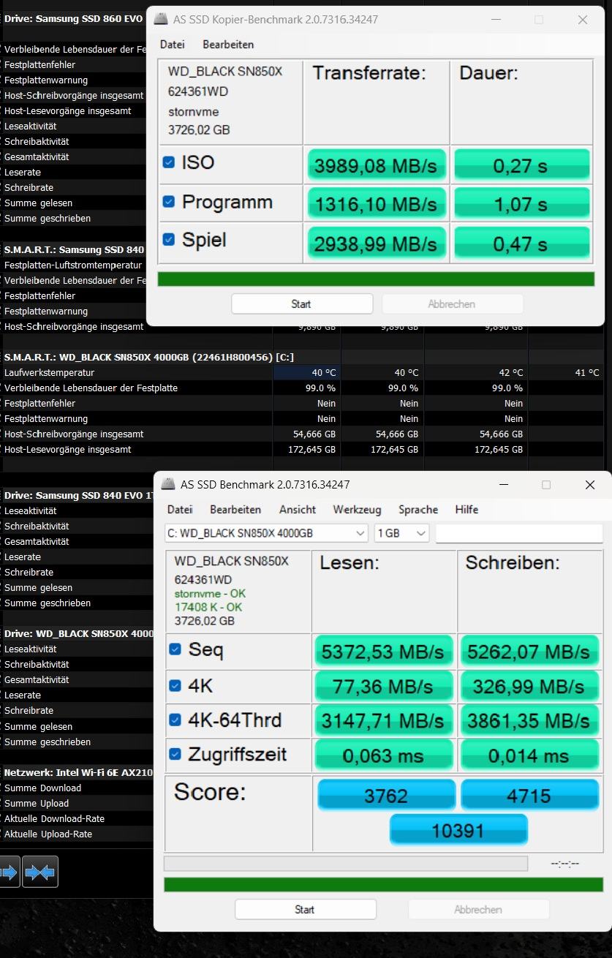Click the AS SSD Kopier-Benchmark title bar icon

[160, 20]
